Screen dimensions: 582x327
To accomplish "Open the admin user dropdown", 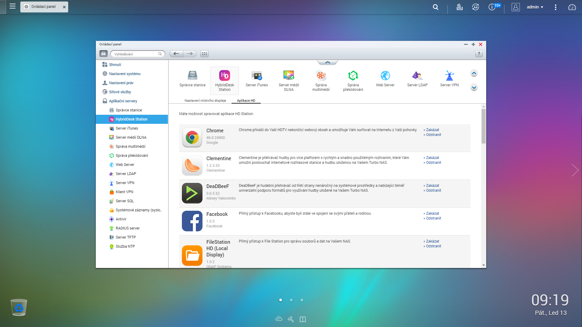I will pyautogui.click(x=535, y=7).
